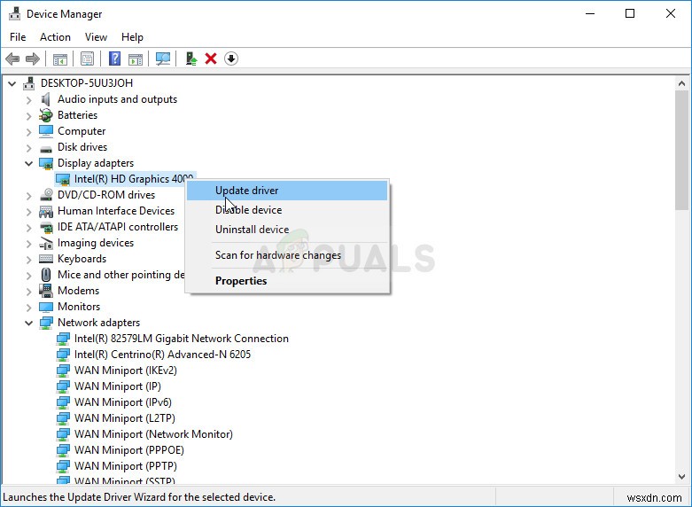Click the Network adapters category icon
Image resolution: width=692 pixels, height=507 pixels.
(46, 323)
